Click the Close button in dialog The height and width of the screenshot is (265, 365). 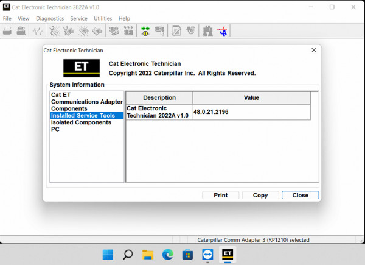point(301,195)
